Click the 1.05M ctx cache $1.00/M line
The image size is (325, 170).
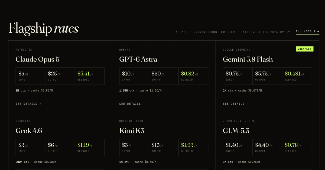click(x=140, y=91)
